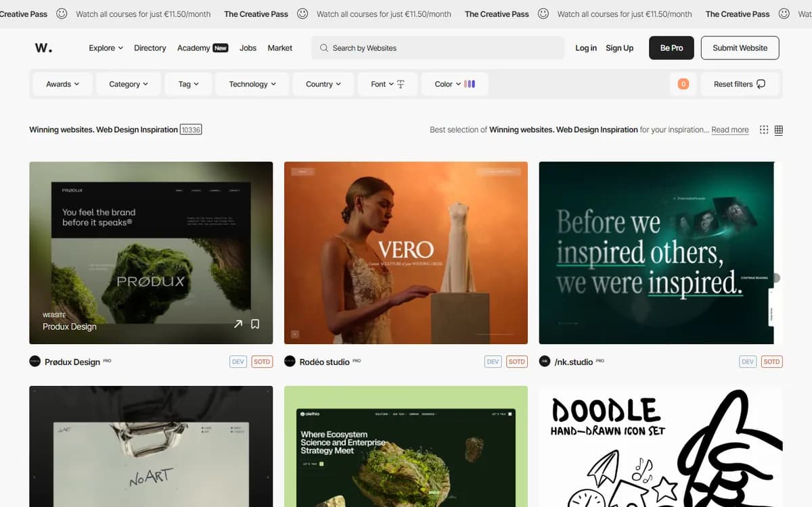Click the PRO tag beside Rodéo studio
This screenshot has width=812, height=507.
coord(357,361)
